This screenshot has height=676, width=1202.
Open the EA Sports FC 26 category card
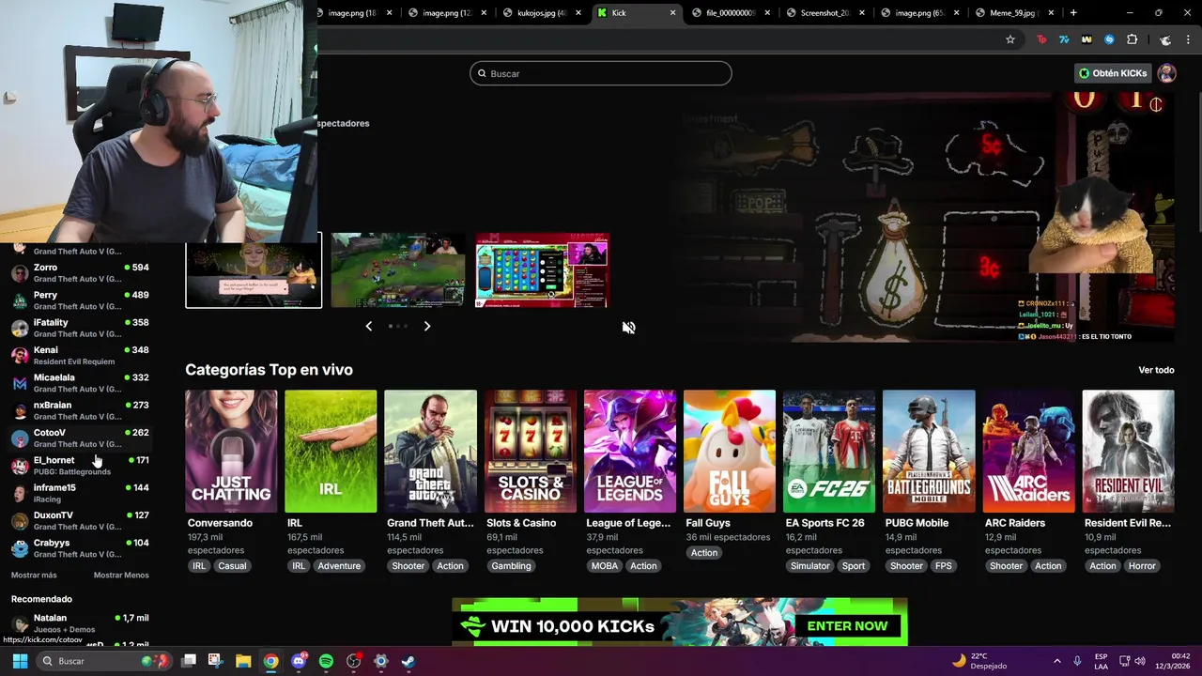829,452
